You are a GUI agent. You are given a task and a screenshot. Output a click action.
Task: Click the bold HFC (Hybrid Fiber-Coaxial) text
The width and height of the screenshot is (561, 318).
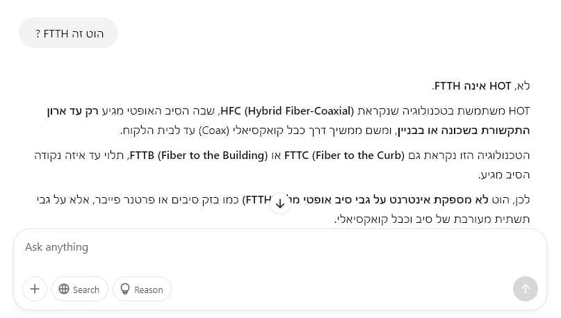(x=287, y=111)
